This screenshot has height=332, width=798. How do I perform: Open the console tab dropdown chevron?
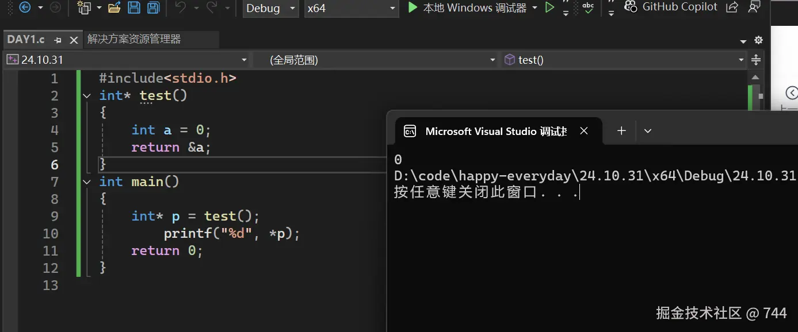point(648,131)
